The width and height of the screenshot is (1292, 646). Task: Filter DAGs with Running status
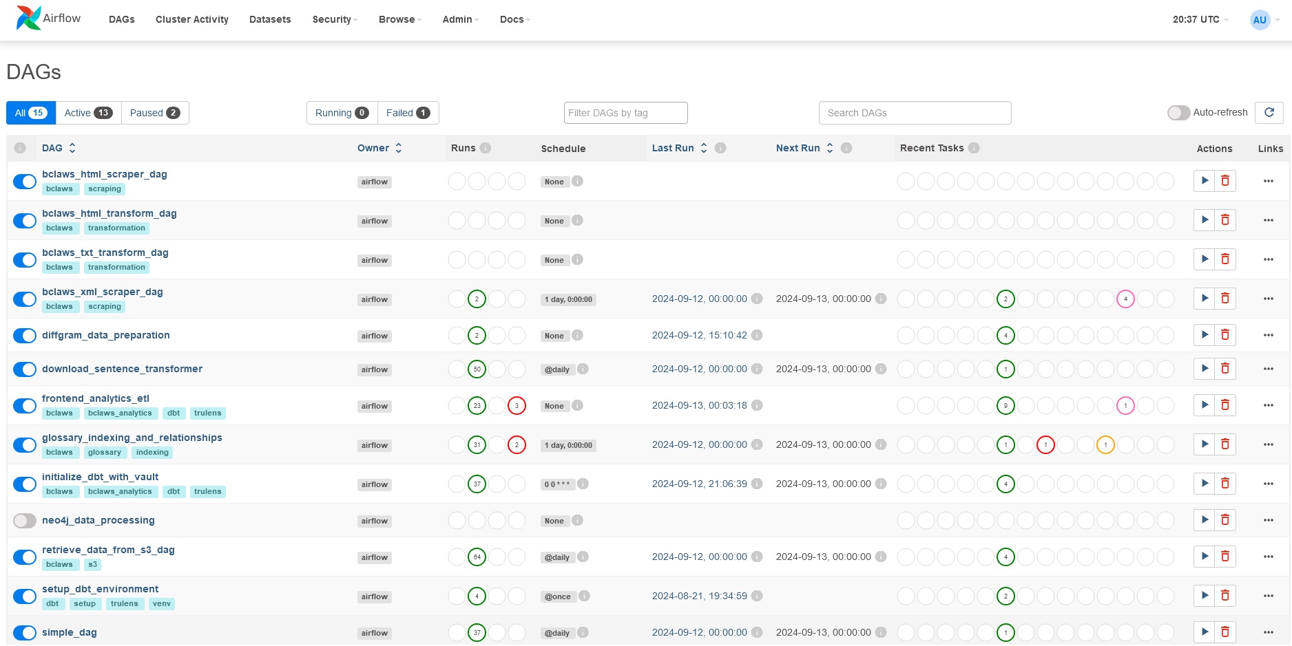pos(342,113)
